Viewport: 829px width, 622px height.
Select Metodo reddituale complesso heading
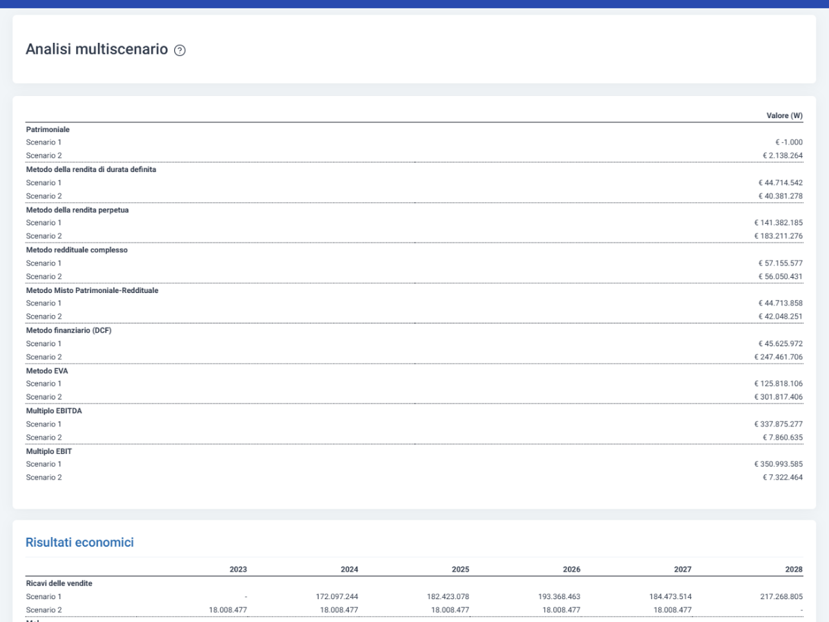coord(77,250)
